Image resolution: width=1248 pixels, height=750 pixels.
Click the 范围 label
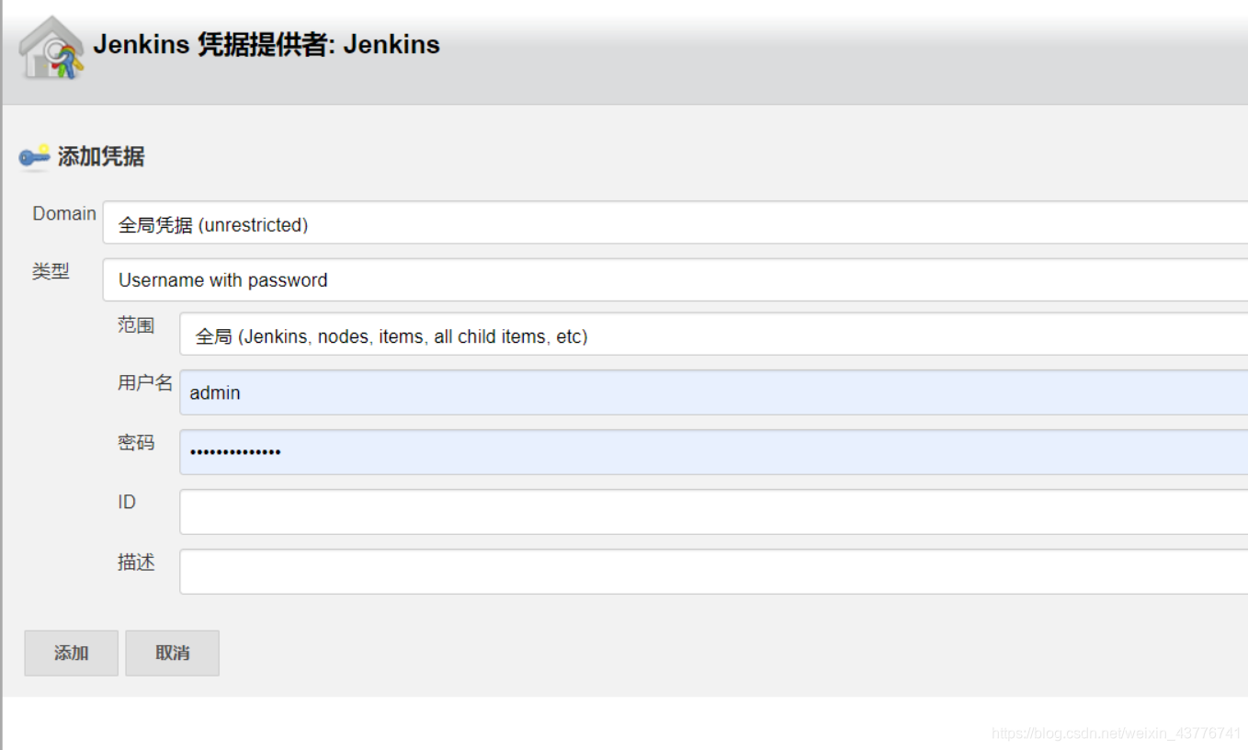(x=136, y=325)
